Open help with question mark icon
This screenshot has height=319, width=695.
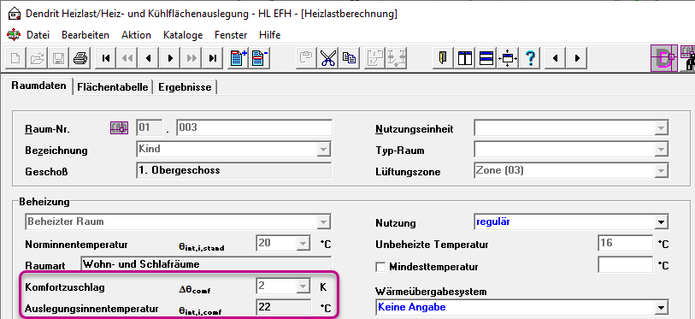(530, 58)
